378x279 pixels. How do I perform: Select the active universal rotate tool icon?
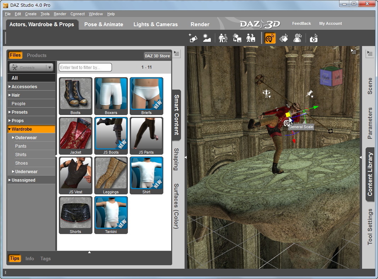click(x=269, y=38)
